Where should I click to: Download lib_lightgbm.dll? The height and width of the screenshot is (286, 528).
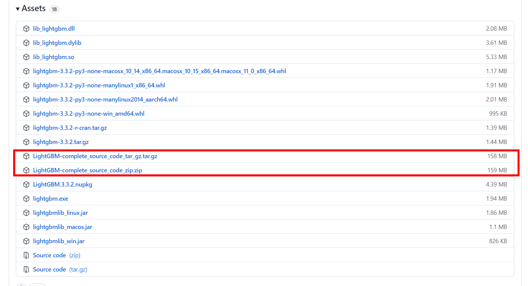tap(54, 29)
